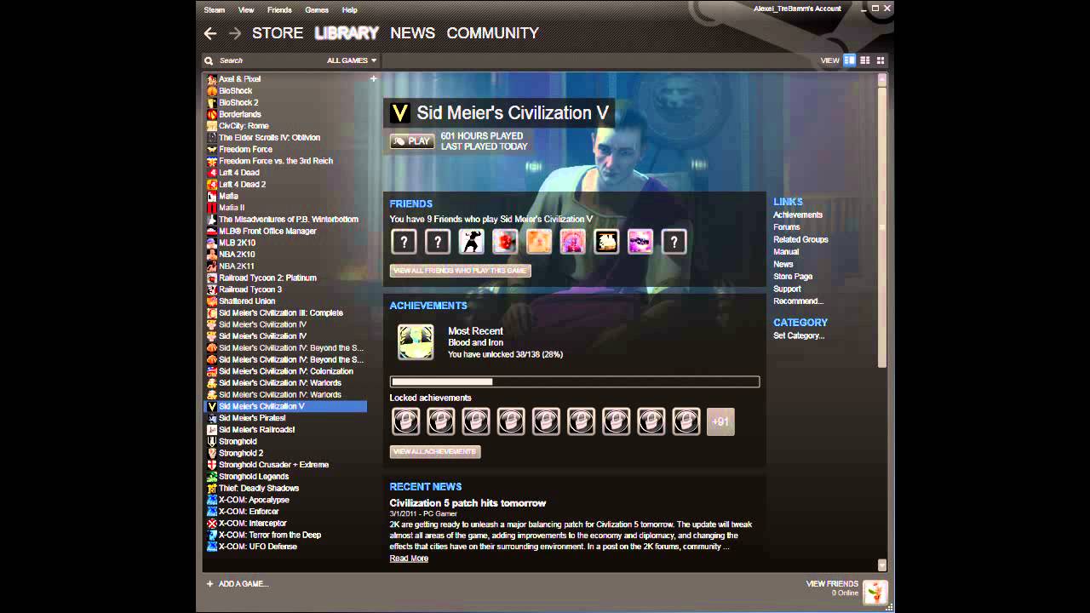Click the content pane scrollbar up arrow
This screenshot has width=1090, height=613.
(882, 78)
